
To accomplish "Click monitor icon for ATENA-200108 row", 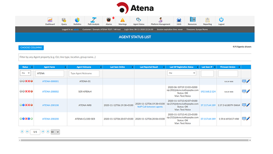I will click(x=244, y=105).
